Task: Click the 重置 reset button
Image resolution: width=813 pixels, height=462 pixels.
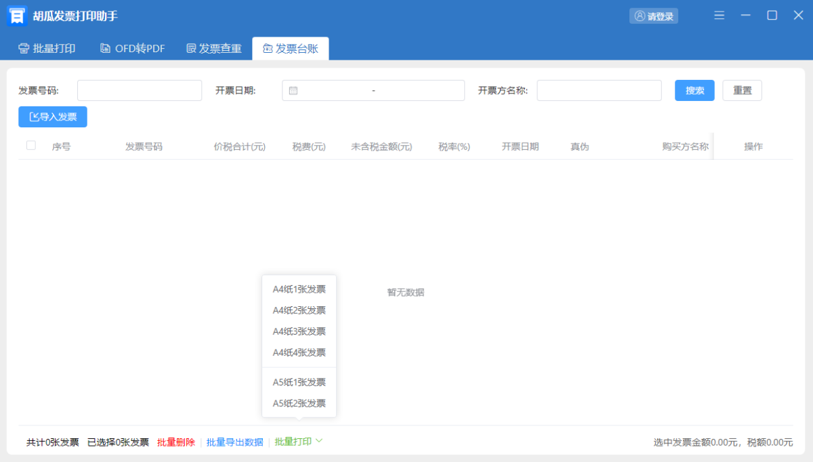Action: (x=742, y=90)
